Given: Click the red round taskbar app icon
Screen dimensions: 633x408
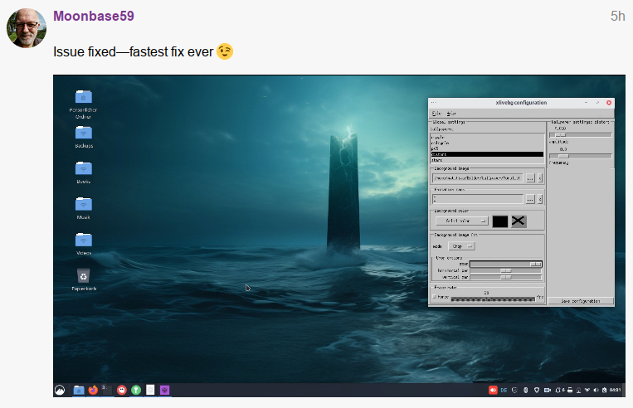Looking at the screenshot, I should pyautogui.click(x=121, y=390).
